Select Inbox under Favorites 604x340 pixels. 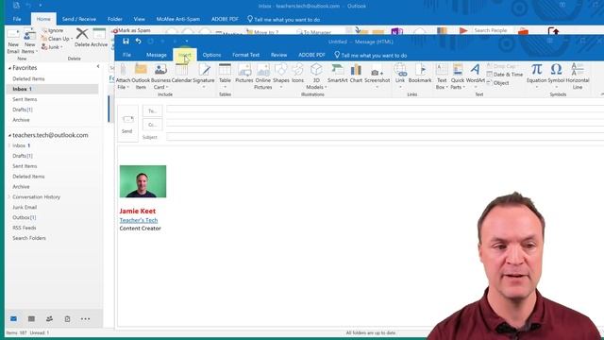tap(53, 89)
